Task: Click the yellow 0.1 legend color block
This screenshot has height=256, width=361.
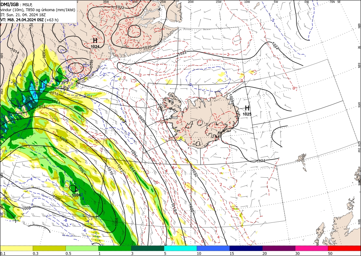Action: pyautogui.click(x=16, y=248)
